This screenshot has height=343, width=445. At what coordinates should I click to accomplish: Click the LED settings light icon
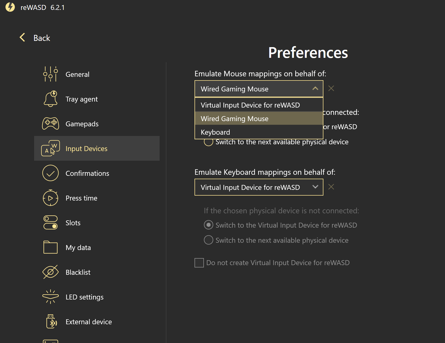pyautogui.click(x=51, y=297)
